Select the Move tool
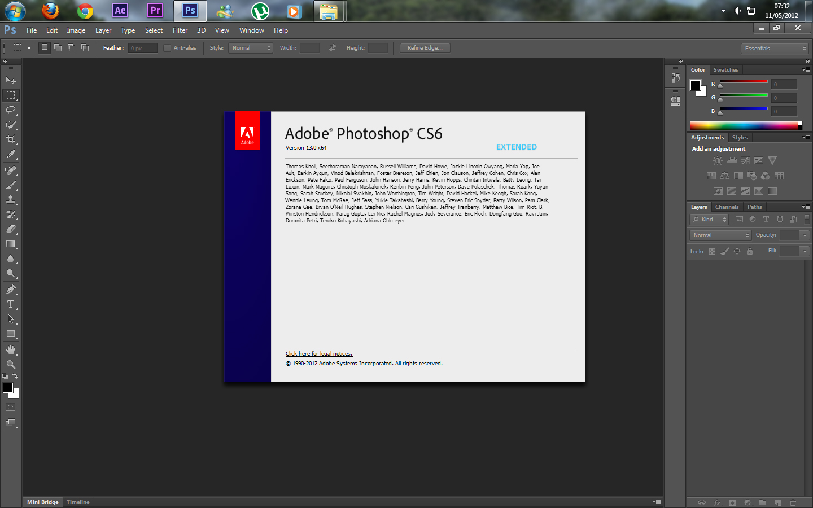This screenshot has height=508, width=813. tap(11, 81)
